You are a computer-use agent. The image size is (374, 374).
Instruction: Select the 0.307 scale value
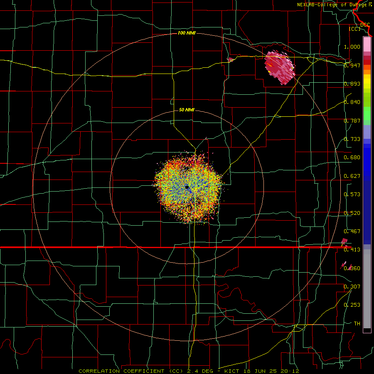coord(352,287)
